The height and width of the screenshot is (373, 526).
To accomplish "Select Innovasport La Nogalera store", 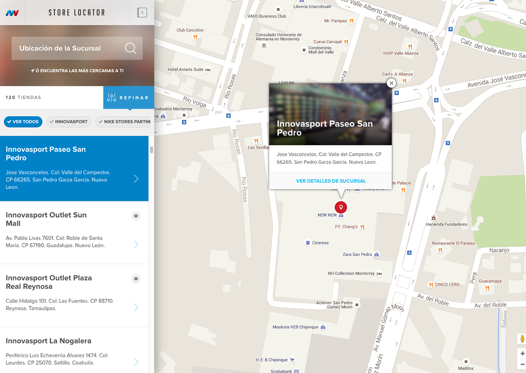I will pos(74,350).
